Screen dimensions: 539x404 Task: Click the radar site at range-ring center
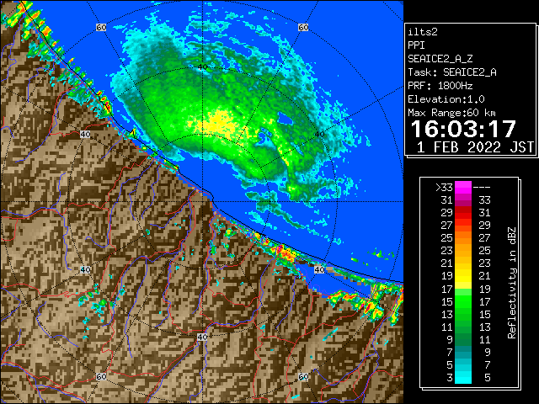(x=202, y=202)
